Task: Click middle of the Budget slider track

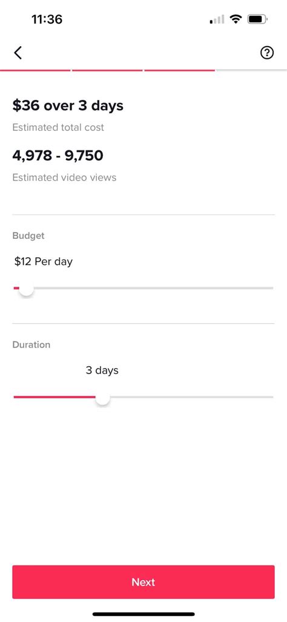Action: (143, 288)
